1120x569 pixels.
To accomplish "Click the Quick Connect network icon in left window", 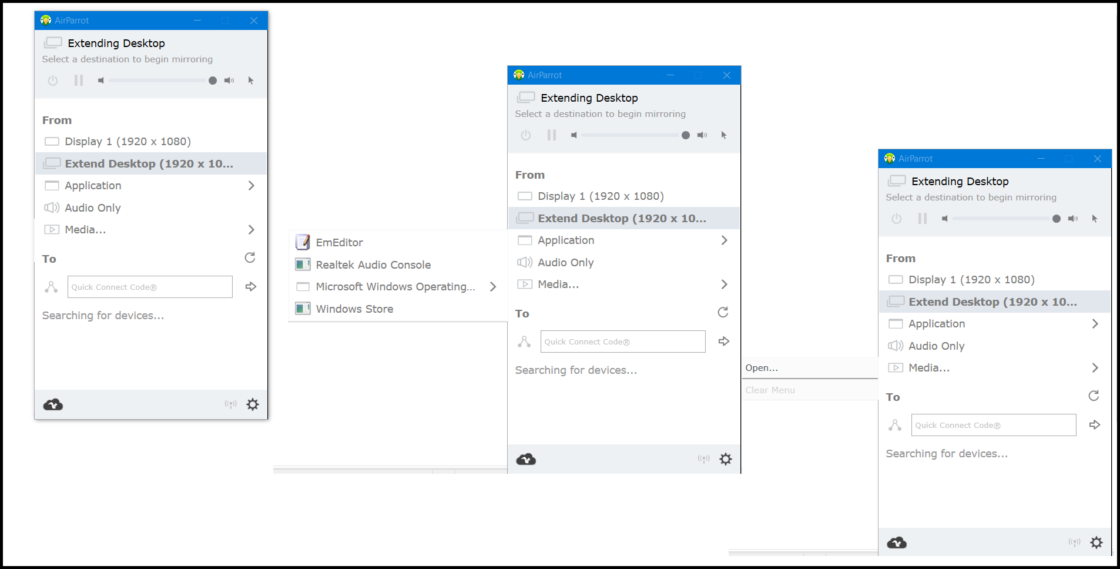I will (x=52, y=287).
